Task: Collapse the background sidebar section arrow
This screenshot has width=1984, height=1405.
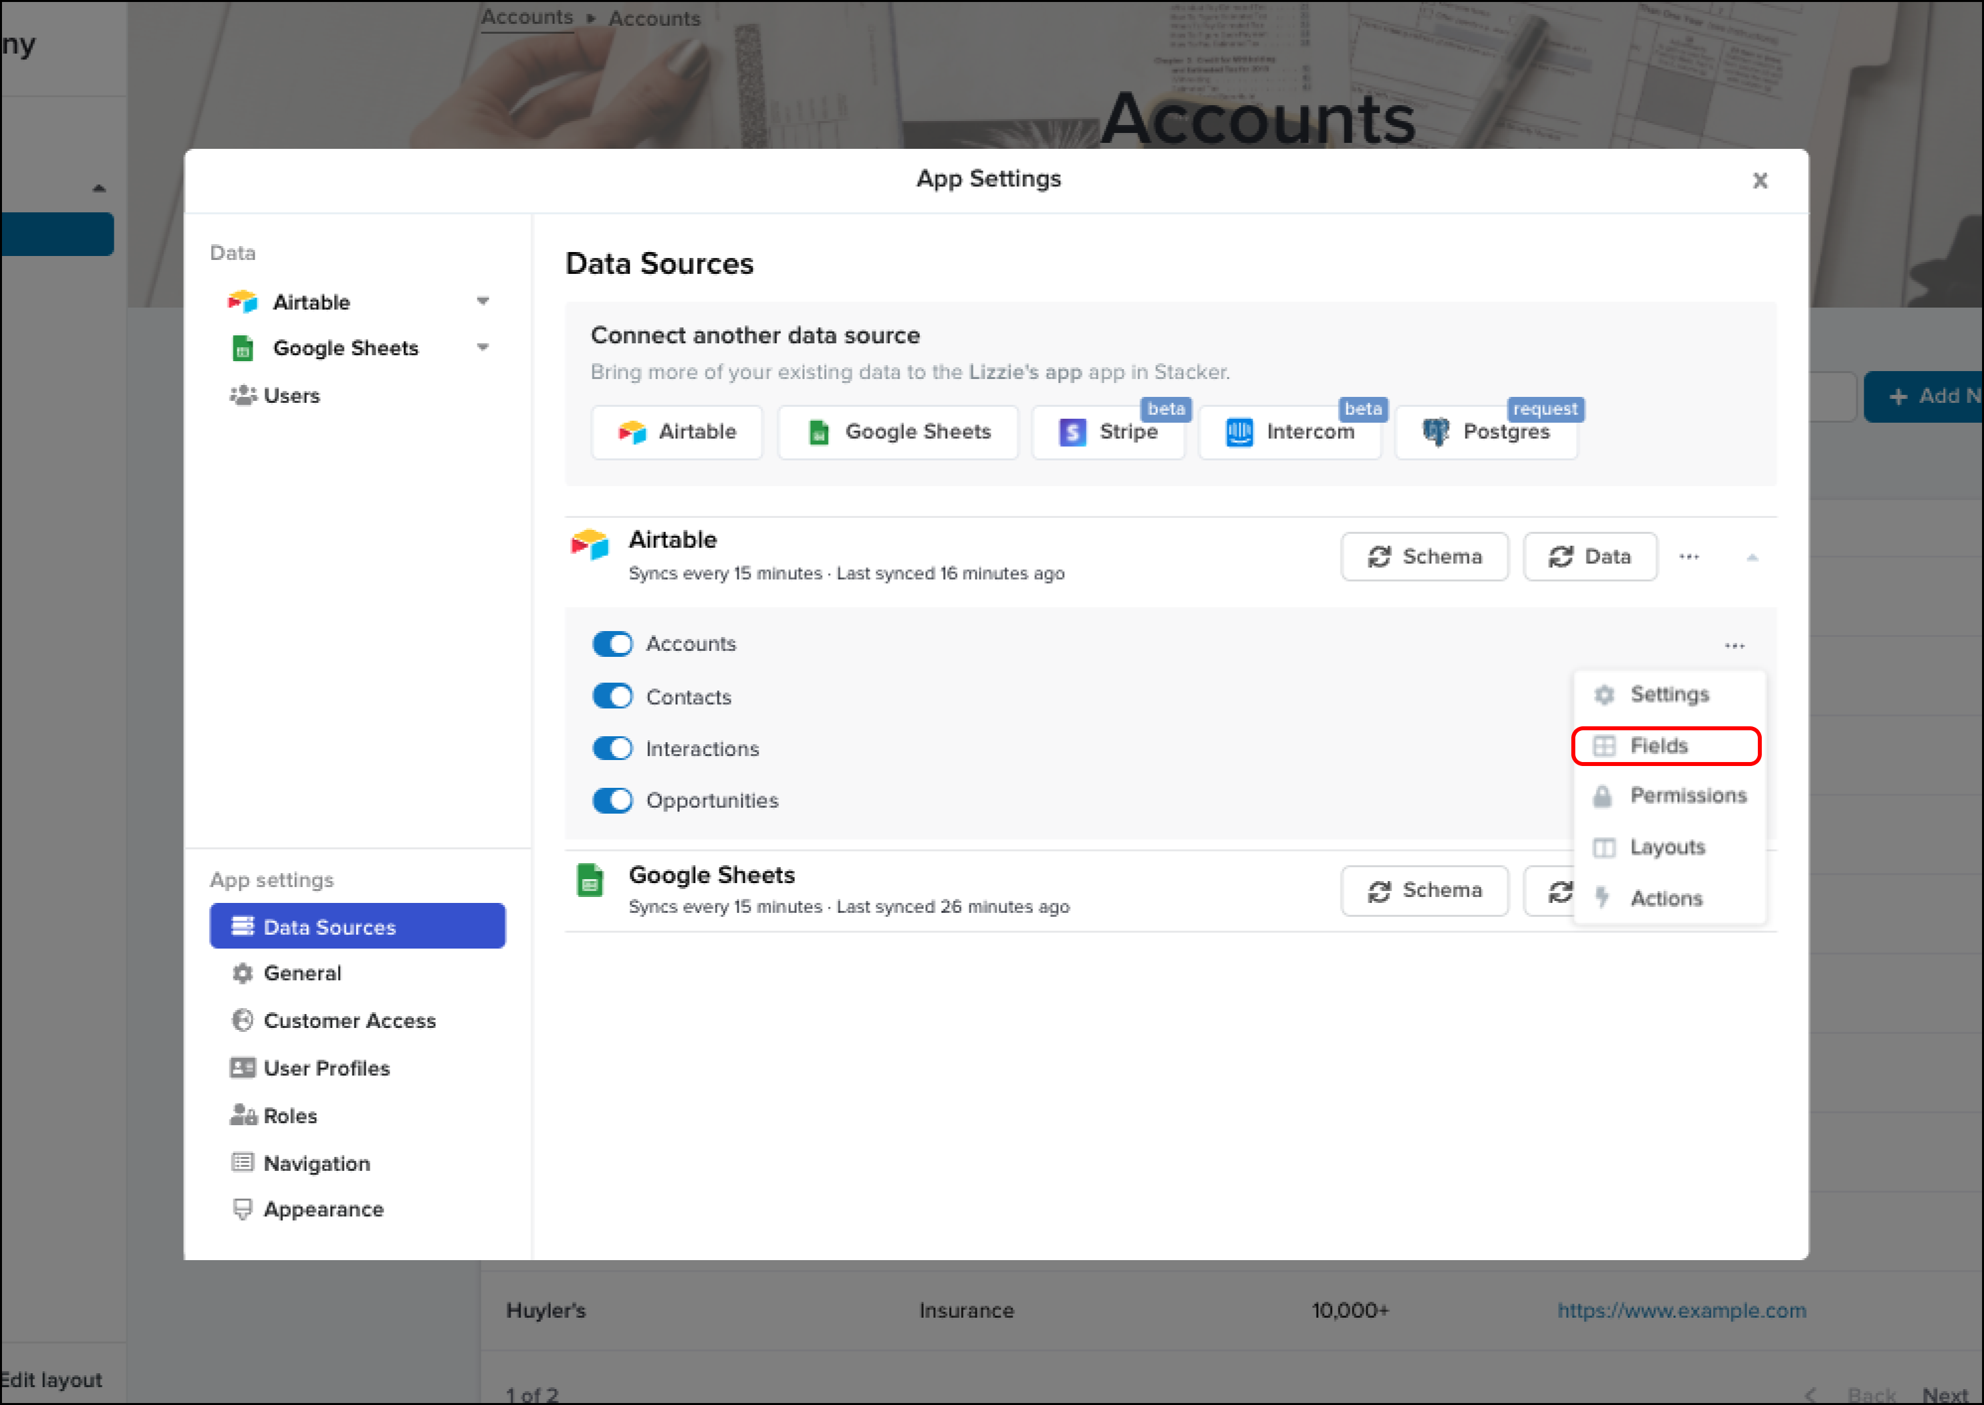Action: click(x=99, y=189)
